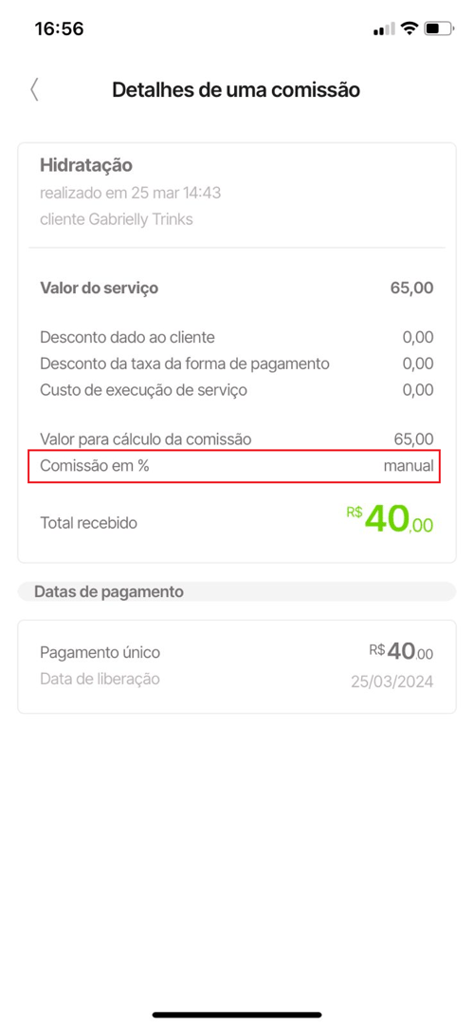Tap the realizado em 25 mar 14:43 line
Image resolution: width=474 pixels, height=1027 pixels.
click(x=130, y=193)
